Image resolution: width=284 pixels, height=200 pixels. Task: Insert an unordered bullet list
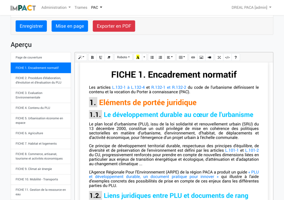click(152, 57)
